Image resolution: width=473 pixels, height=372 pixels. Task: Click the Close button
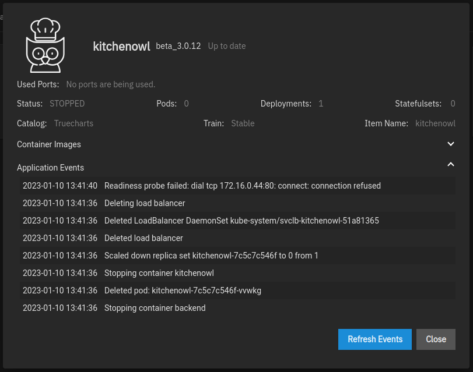tap(436, 339)
